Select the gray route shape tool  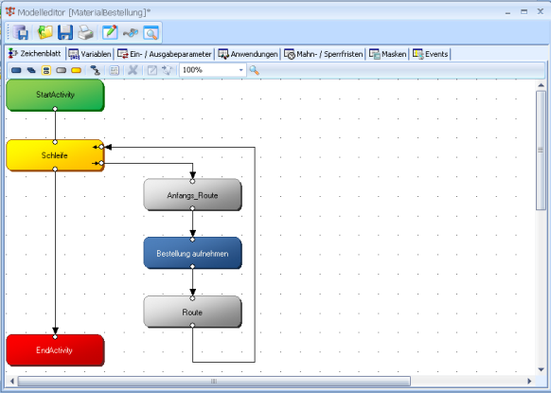point(62,70)
